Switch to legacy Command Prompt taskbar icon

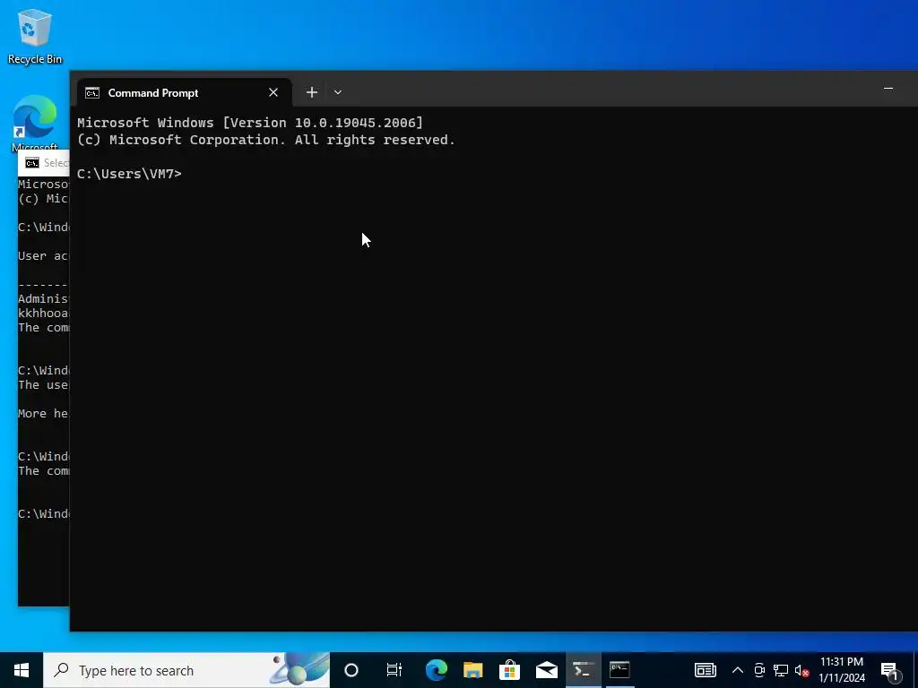pyautogui.click(x=619, y=670)
